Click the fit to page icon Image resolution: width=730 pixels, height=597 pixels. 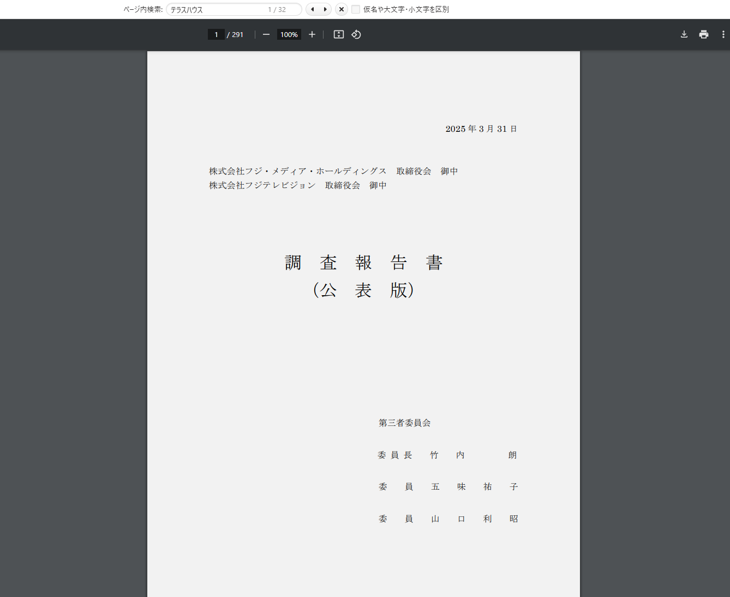(339, 34)
